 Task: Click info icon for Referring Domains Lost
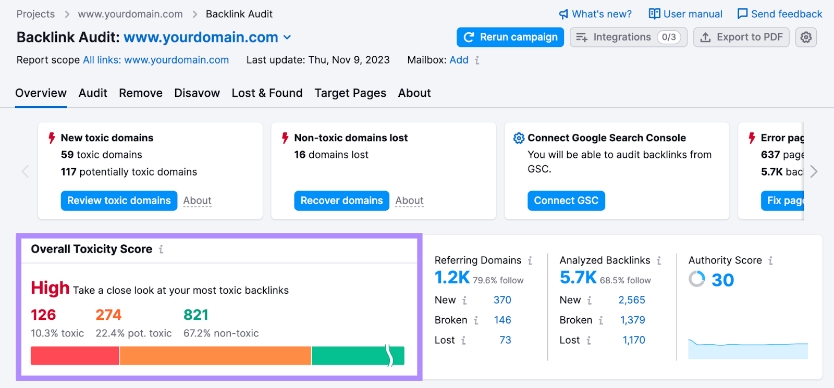[463, 341]
